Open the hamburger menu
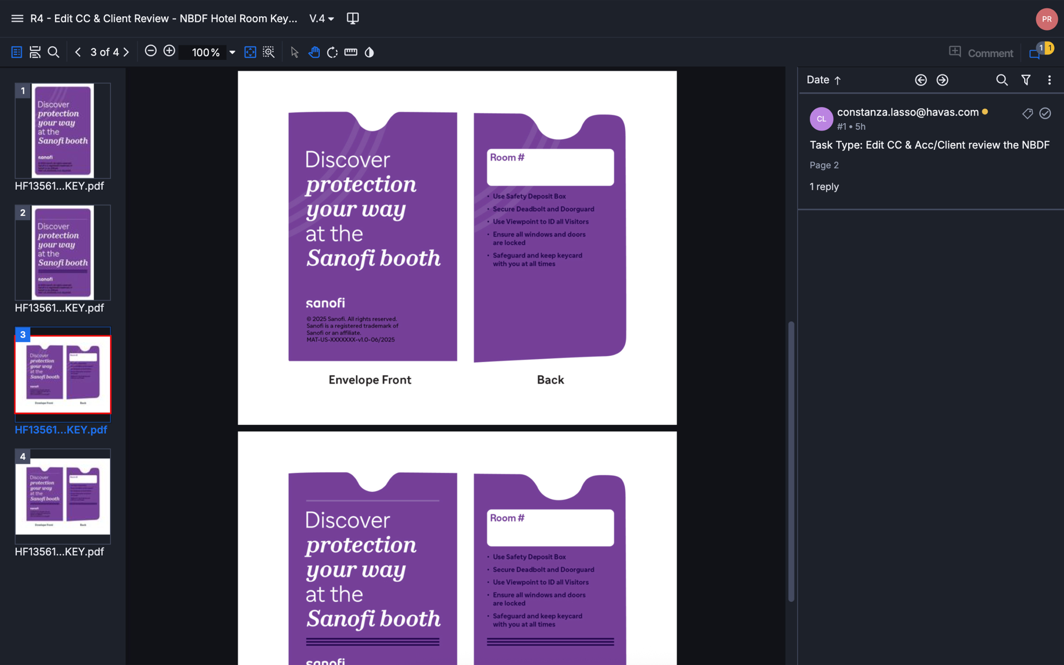Screen dimensions: 1064x665 coord(17,18)
